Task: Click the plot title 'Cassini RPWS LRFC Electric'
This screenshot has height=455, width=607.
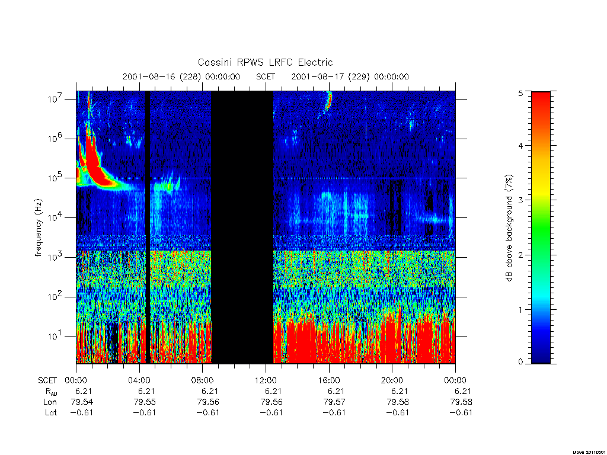Action: click(265, 62)
